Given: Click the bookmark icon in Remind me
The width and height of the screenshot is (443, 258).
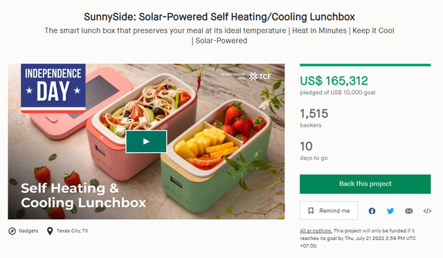Looking at the screenshot, I should click(311, 210).
